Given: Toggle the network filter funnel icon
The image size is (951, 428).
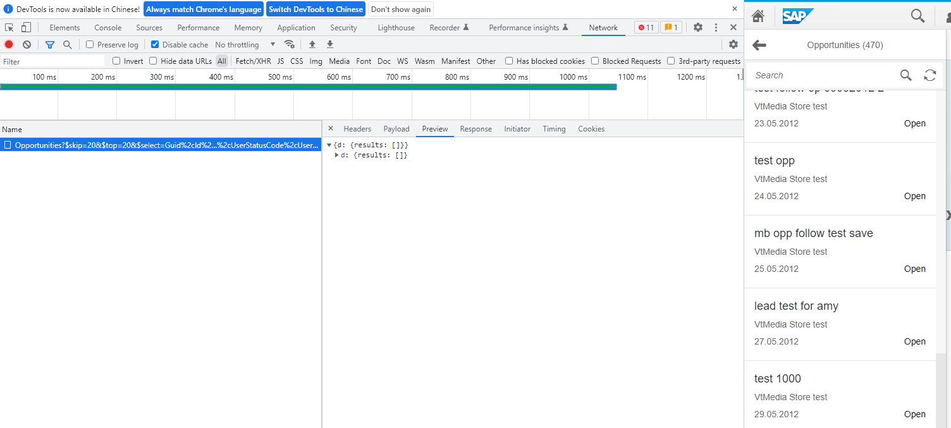Looking at the screenshot, I should [x=50, y=44].
